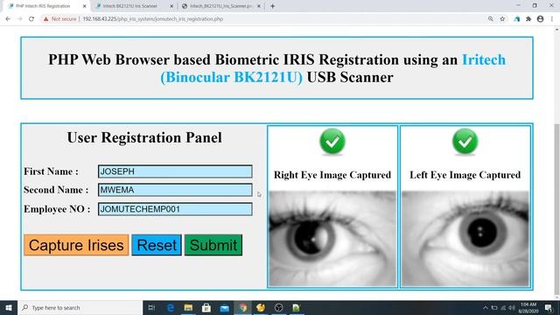Open the Windows Start menu
Screen dimensions: 560x315
(x=9, y=307)
